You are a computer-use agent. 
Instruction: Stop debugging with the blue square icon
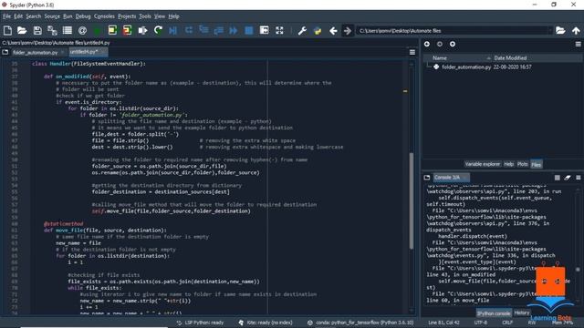click(x=249, y=30)
